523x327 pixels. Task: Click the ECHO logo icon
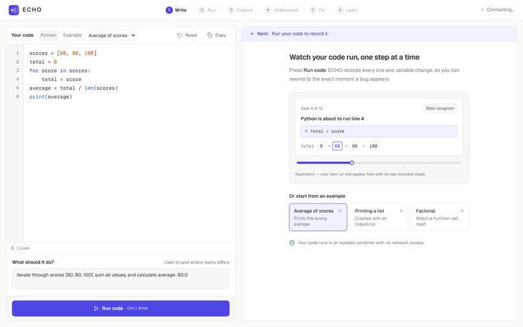[x=14, y=10]
